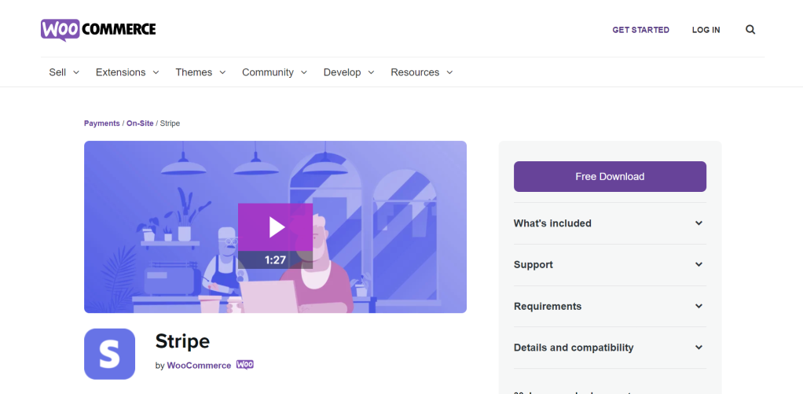Click the Stripe product title
This screenshot has height=394, width=803.
(182, 341)
